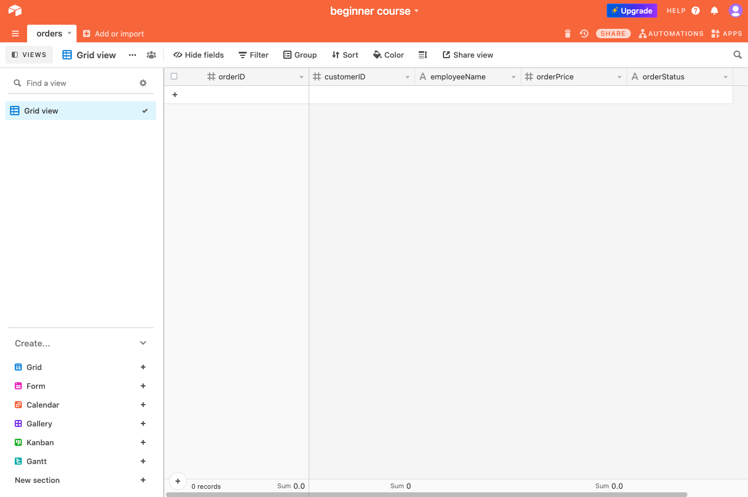Viewport: 748px width, 497px height.
Task: Open the Apps panel
Action: (727, 34)
